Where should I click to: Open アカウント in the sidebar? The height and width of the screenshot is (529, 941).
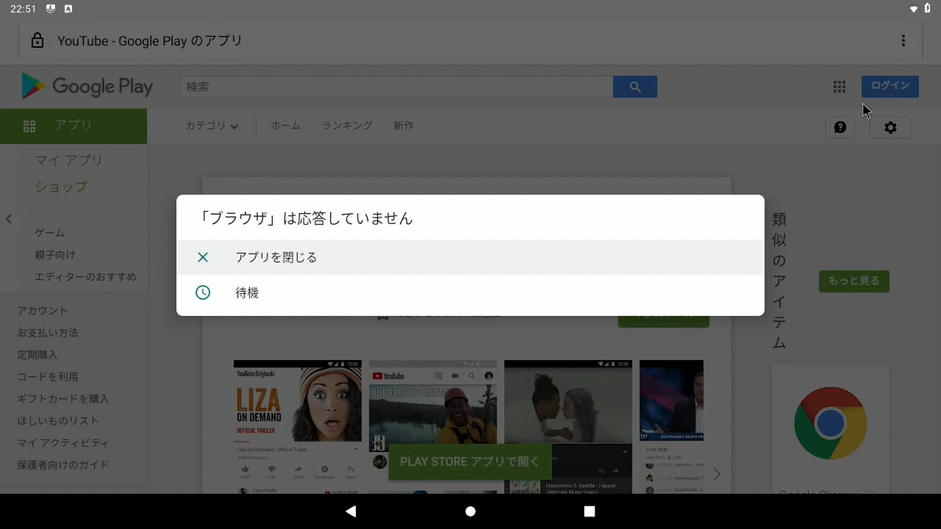[42, 310]
